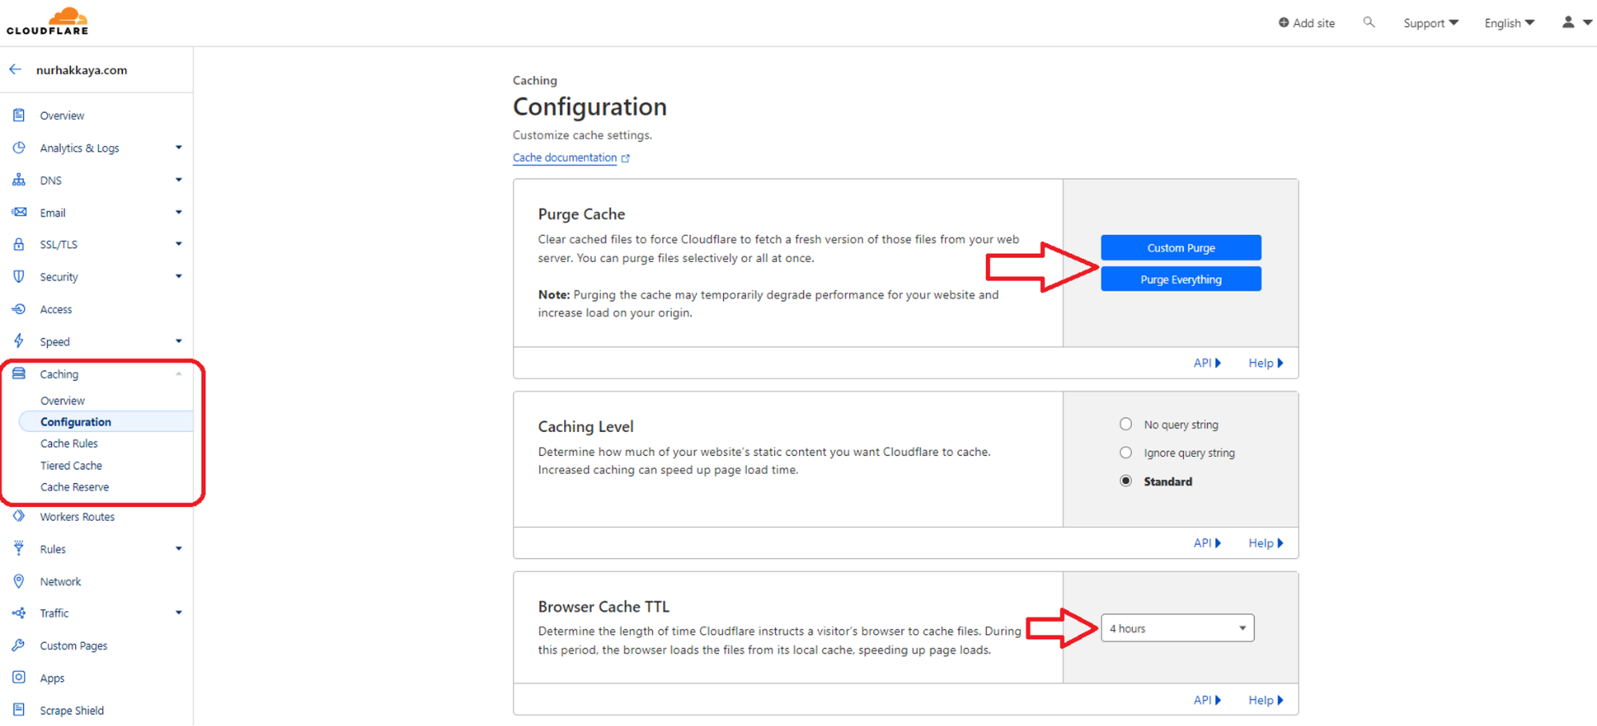The width and height of the screenshot is (1597, 726).
Task: Click the Rules funnel icon
Action: (19, 548)
